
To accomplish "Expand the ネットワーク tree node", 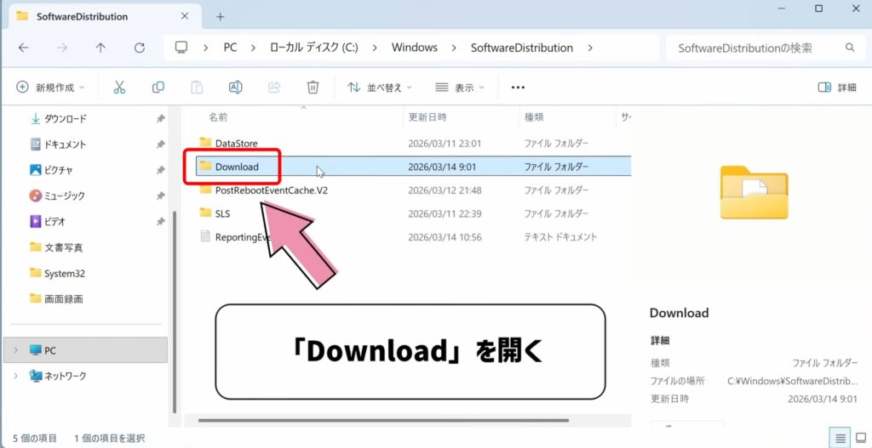I will [x=15, y=376].
